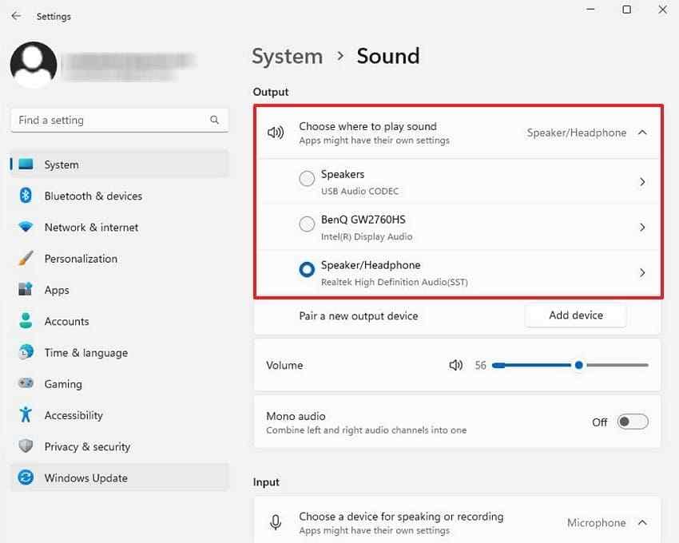Click the Personalization paintbrush icon
Screen dimensions: 679x543
(x=26, y=258)
